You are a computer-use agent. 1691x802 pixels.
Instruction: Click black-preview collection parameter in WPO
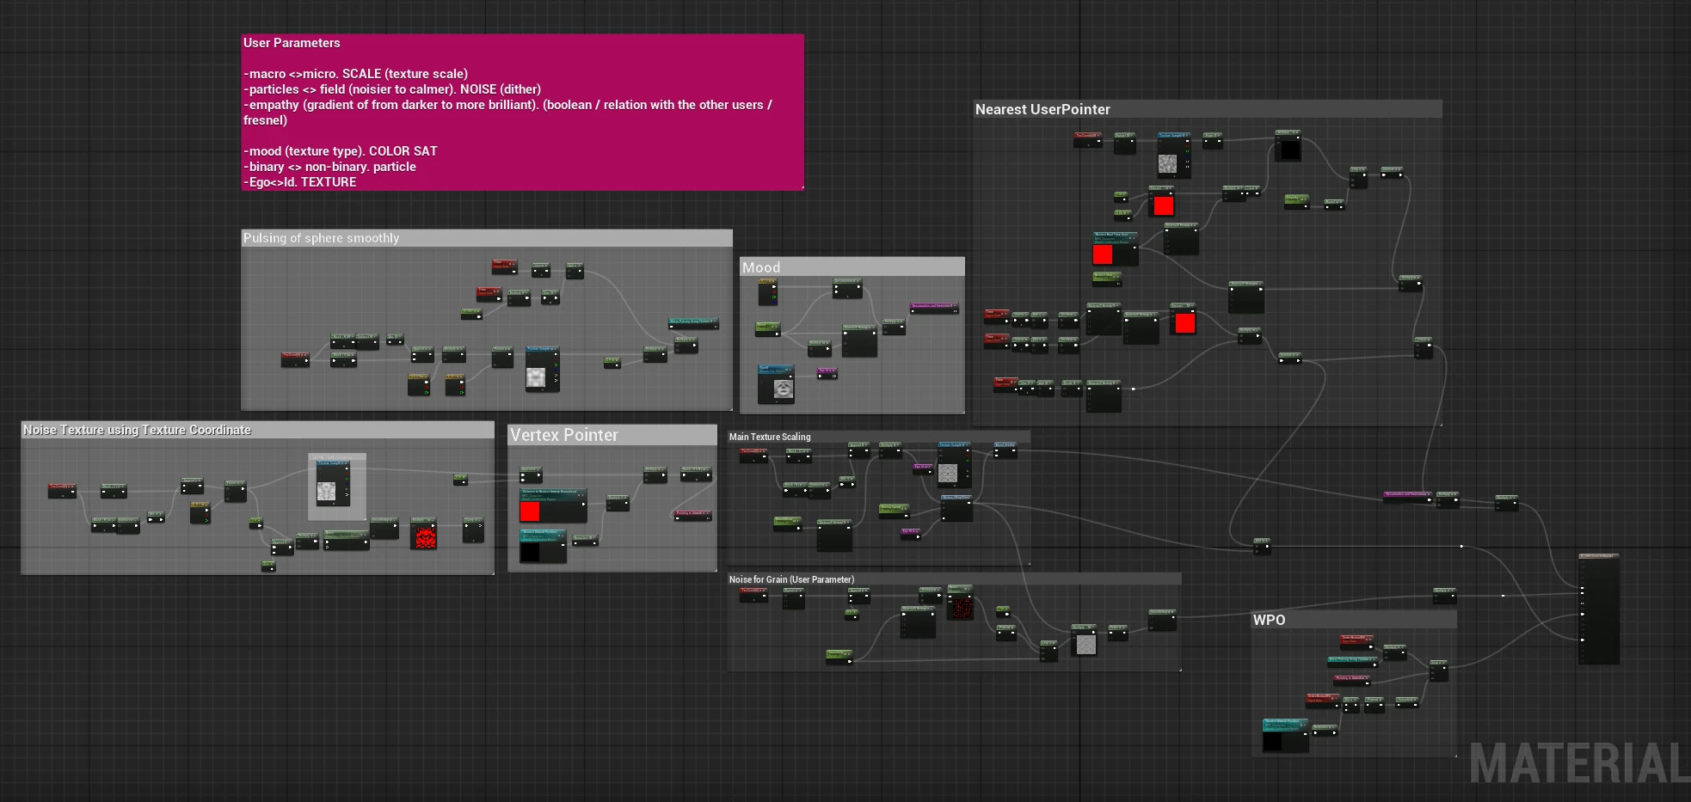click(1286, 736)
